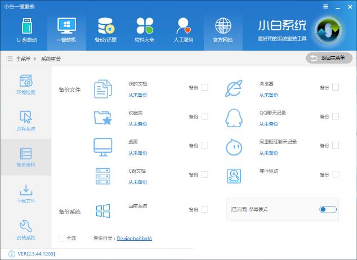Image resolution: width=357 pixels, height=260 pixels.
Task: Tick the 全选 select-all checkbox
Action: pos(62,238)
